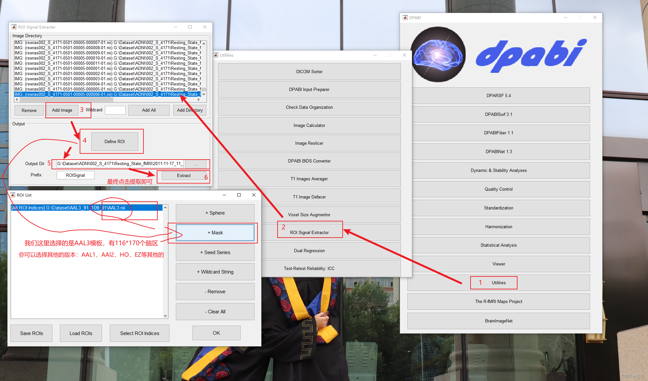Open Statistical Analysis module
This screenshot has width=648, height=381.
coord(498,245)
